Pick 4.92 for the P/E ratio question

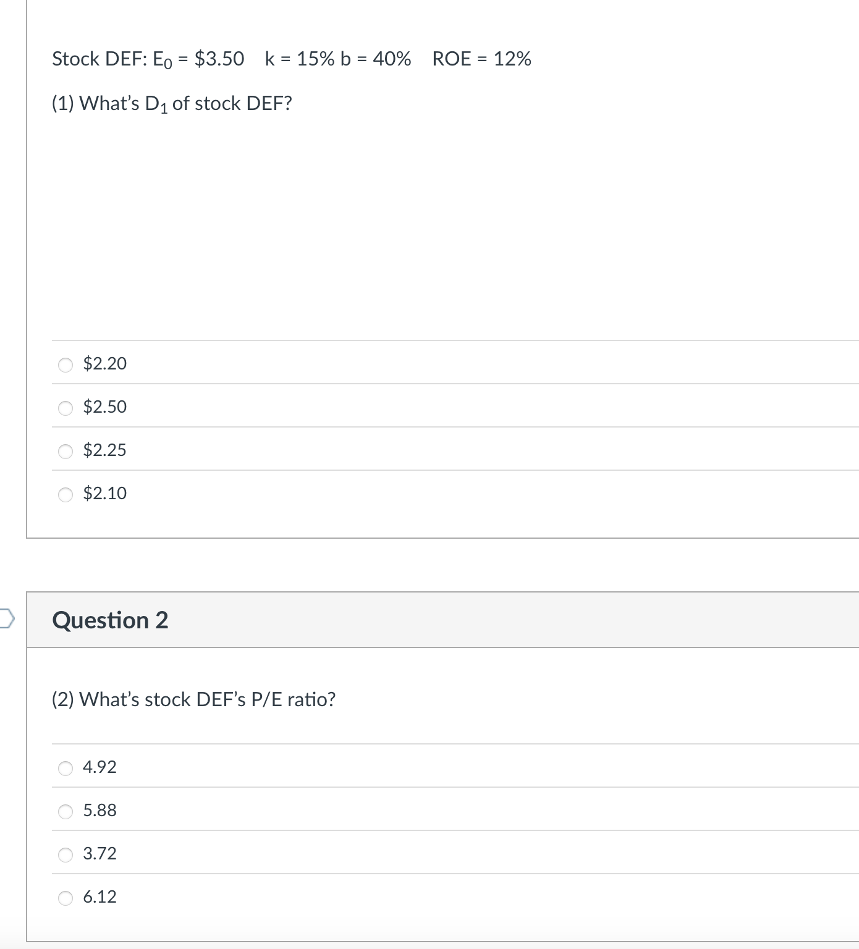click(x=99, y=767)
